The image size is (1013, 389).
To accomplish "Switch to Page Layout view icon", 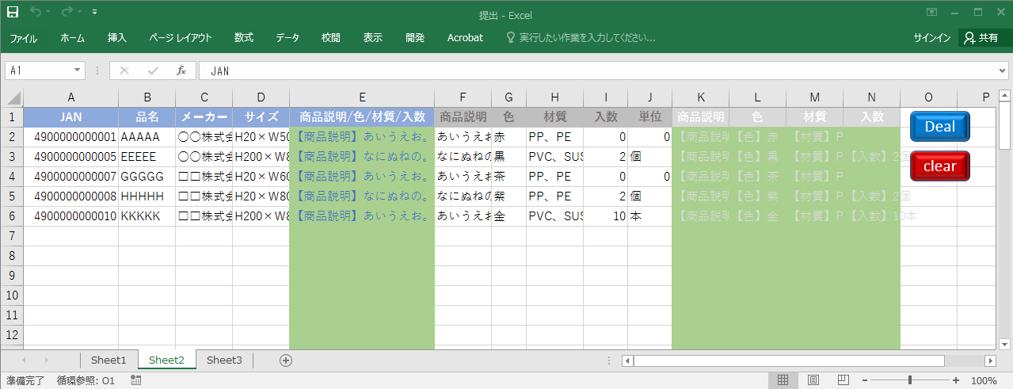I will [813, 380].
